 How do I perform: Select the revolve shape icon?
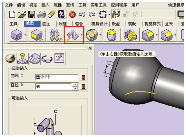point(56,35)
